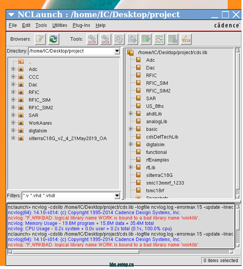243x269 pixels.
Task: Open the Directory path dropdown
Action: [x=117, y=51]
